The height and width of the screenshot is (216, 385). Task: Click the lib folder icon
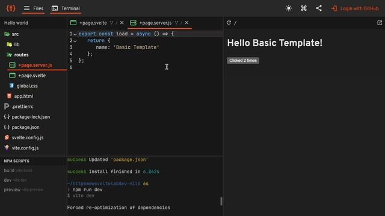point(10,44)
